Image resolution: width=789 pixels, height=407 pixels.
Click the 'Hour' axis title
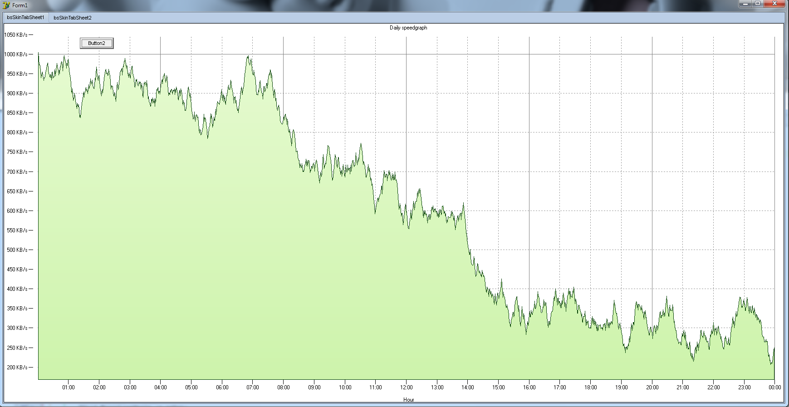[x=408, y=400]
